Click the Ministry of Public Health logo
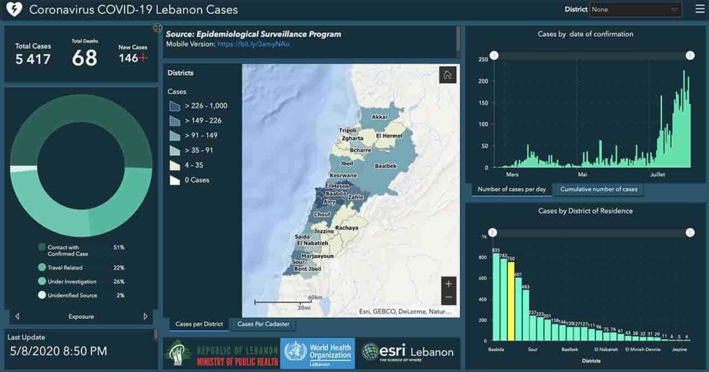This screenshot has height=372, width=709. coord(221,353)
